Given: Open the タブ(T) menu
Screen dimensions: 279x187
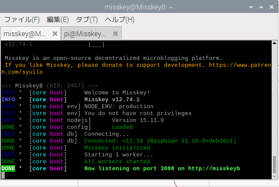Looking at the screenshot, I should click(x=87, y=19).
